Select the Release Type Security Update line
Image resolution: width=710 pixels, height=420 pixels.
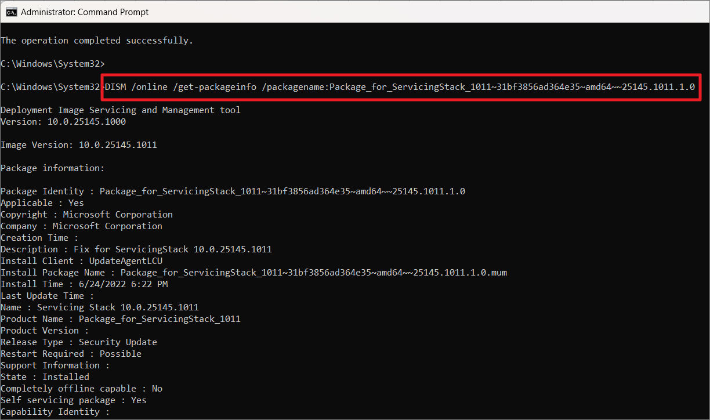(x=78, y=342)
